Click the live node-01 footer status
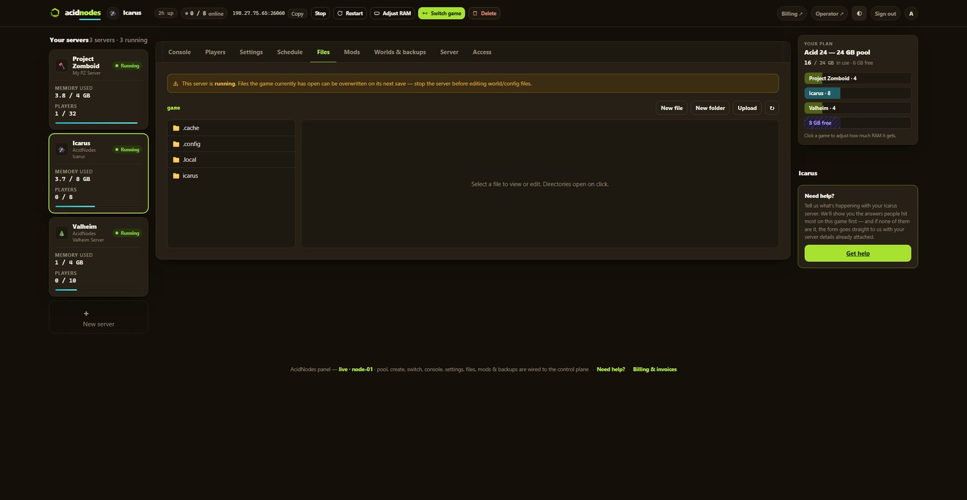This screenshot has height=500, width=967. coord(355,369)
